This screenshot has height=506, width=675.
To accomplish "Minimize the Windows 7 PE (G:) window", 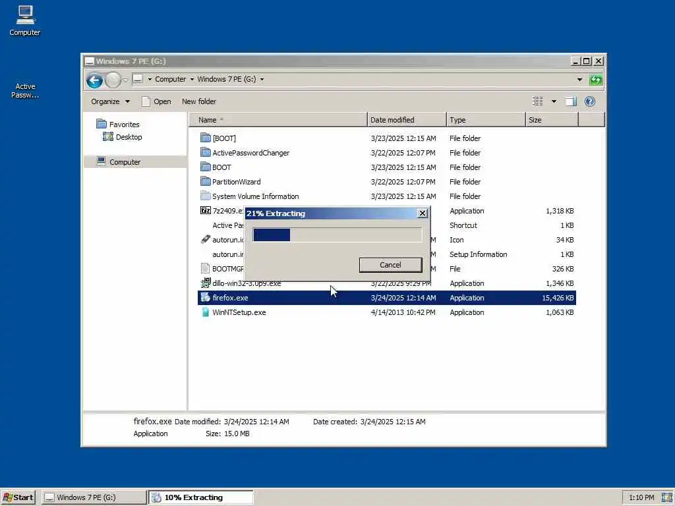I will (575, 61).
